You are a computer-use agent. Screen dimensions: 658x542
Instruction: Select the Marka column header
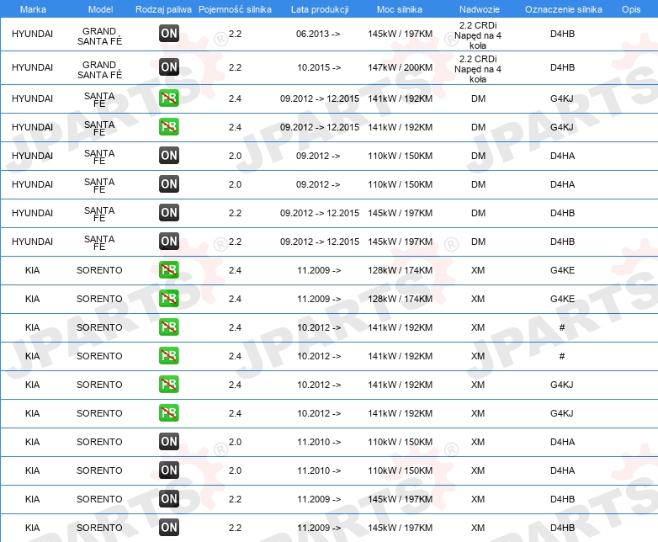pos(33,9)
